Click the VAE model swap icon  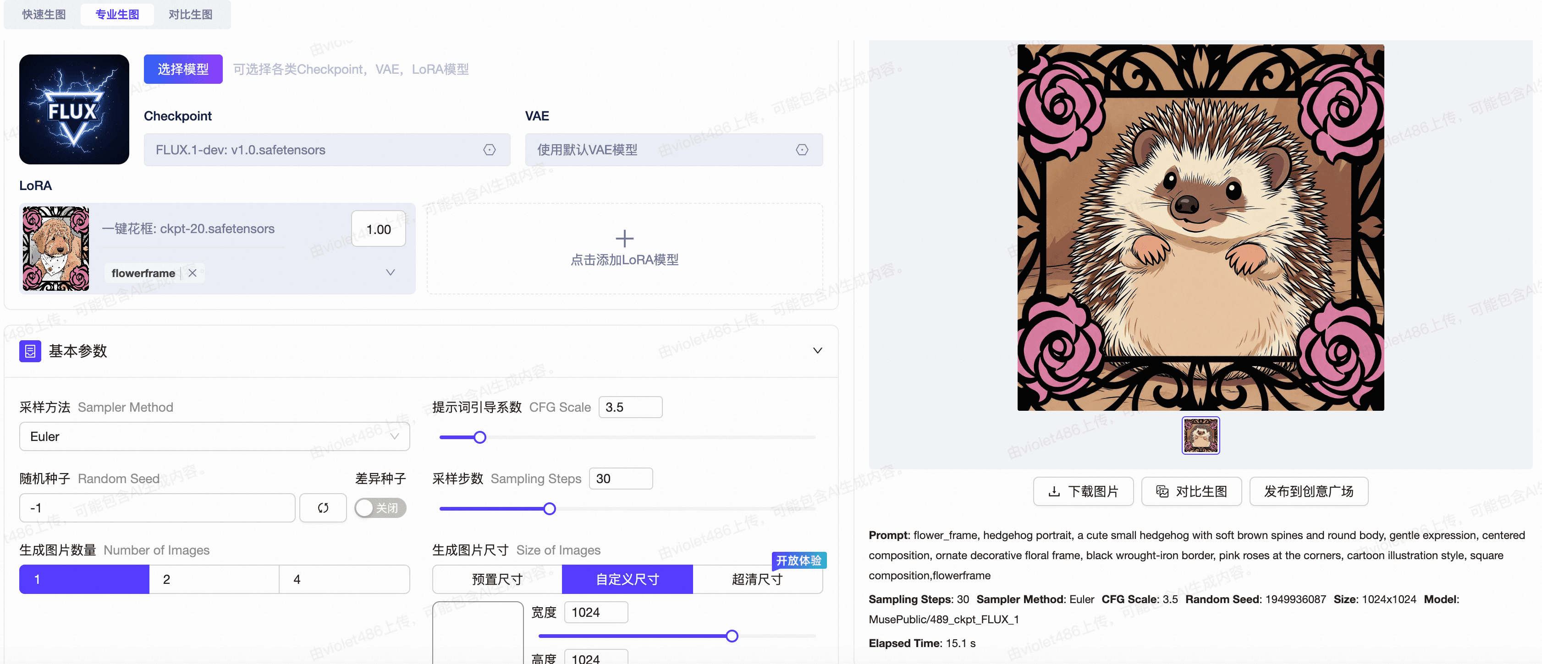tap(802, 150)
